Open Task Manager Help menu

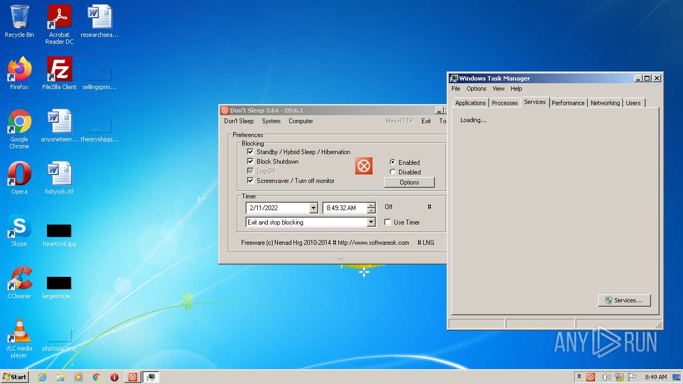[x=516, y=89]
